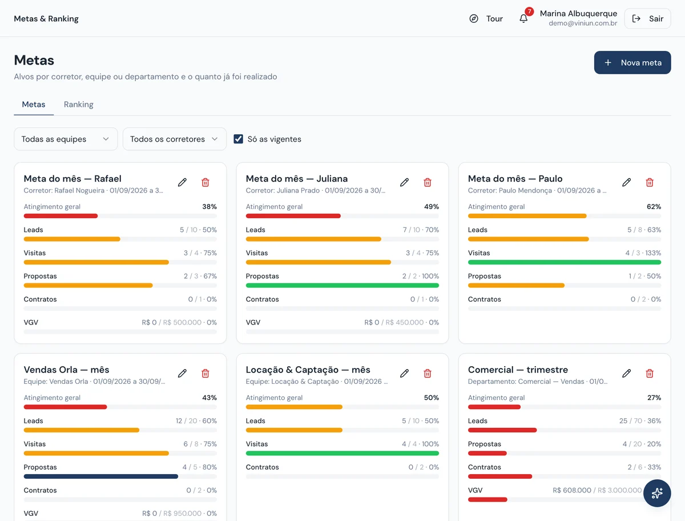Click the Sair button
This screenshot has width=685, height=521.
pyautogui.click(x=648, y=18)
